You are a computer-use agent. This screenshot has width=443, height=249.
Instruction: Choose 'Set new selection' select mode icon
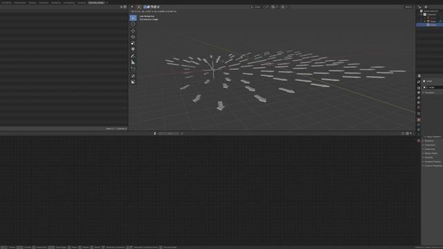click(x=145, y=7)
